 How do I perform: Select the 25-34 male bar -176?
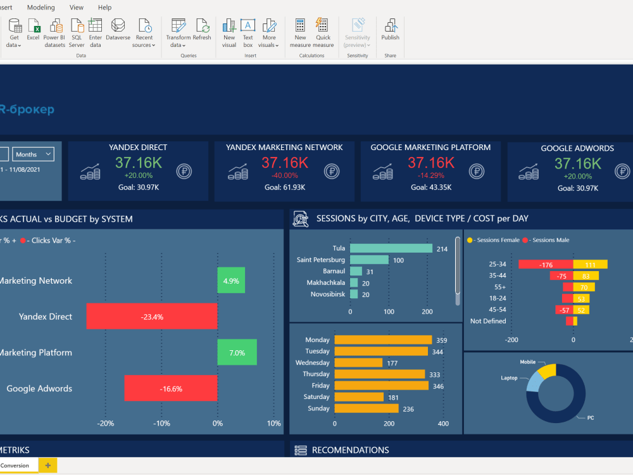(x=546, y=265)
